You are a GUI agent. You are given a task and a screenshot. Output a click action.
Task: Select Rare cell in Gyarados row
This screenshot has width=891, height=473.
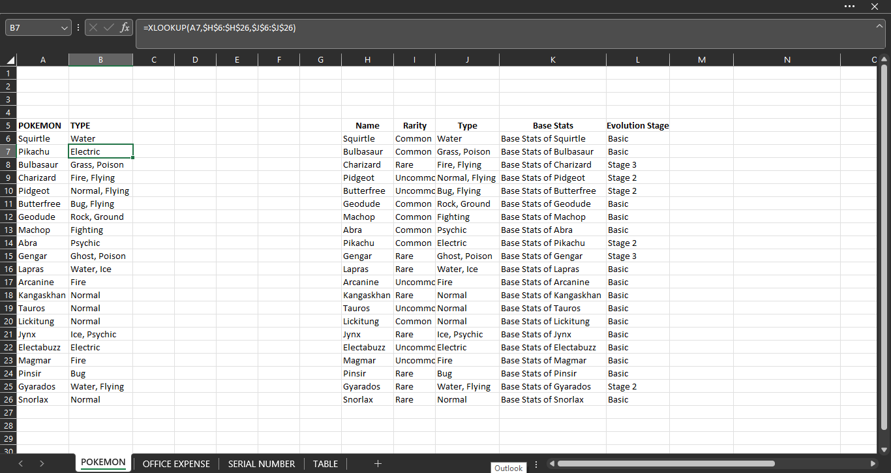(x=414, y=386)
